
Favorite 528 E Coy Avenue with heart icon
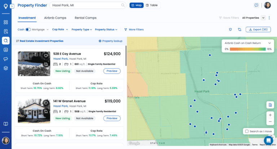[x=46, y=56]
